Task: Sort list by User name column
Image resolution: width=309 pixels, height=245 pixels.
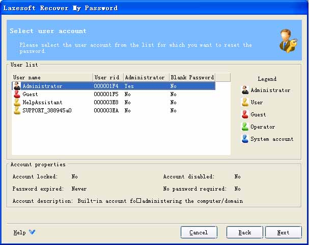Action: click(x=52, y=77)
